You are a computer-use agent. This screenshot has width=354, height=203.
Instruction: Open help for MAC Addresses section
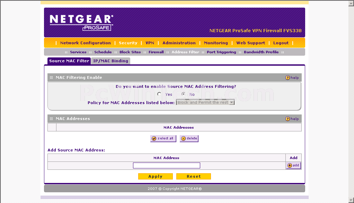point(292,119)
